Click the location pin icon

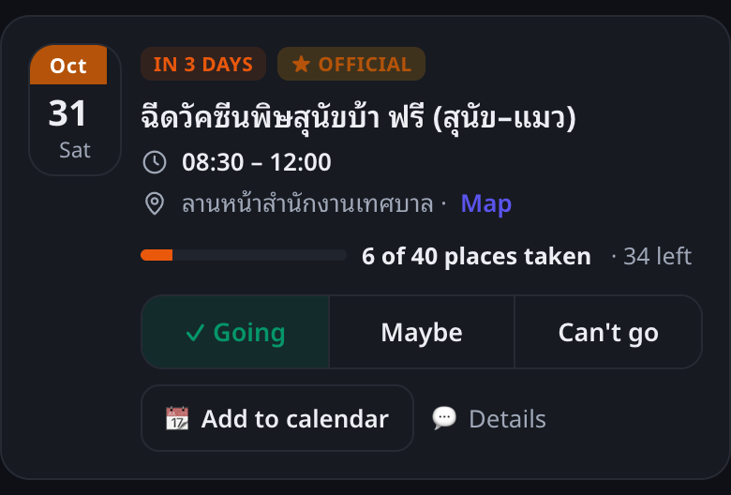pos(155,203)
